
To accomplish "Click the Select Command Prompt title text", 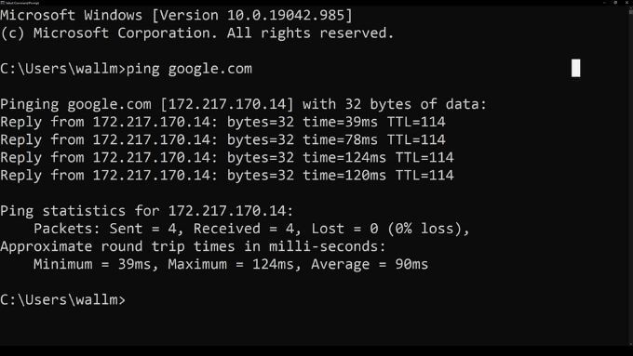I will 22,3.
